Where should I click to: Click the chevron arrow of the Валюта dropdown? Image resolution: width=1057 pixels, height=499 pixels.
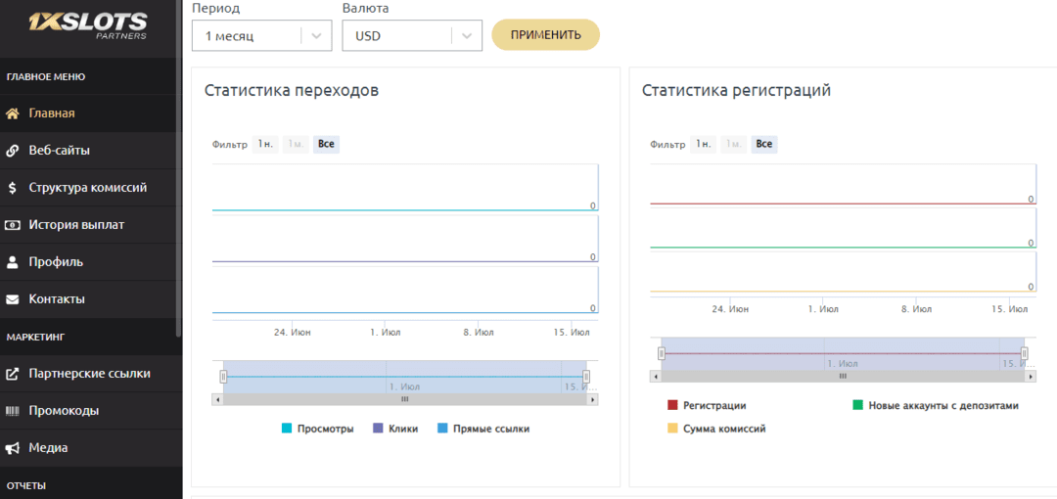(x=467, y=36)
